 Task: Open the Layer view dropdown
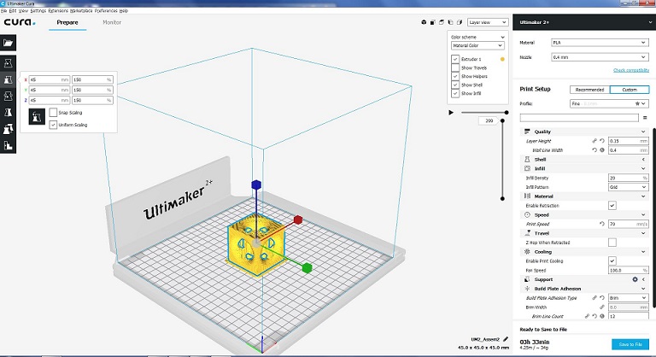488,22
